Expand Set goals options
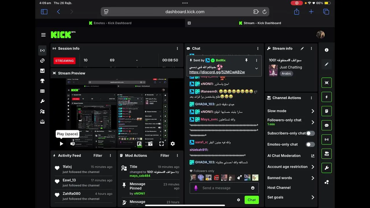Screen dimensions: 370x208 [x=313, y=197]
